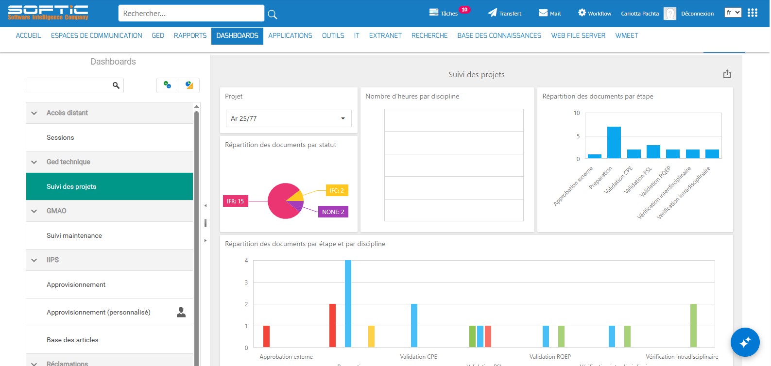The image size is (771, 366).
Task: Open the Projet dropdown showing Ar 25/77
Action: [x=289, y=118]
